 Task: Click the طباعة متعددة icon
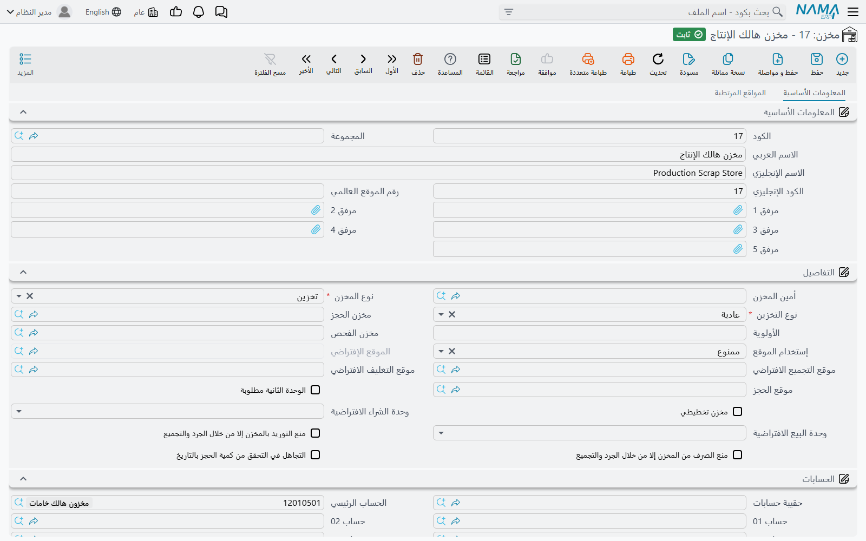coord(588,59)
